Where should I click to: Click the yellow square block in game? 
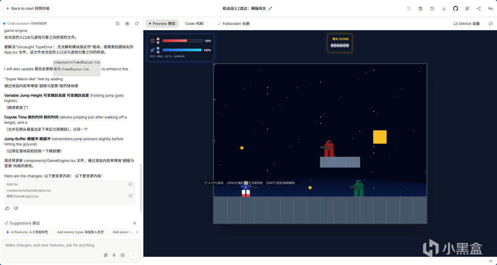[380, 137]
